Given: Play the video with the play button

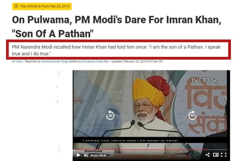Looking at the screenshot, I should point(78,155).
